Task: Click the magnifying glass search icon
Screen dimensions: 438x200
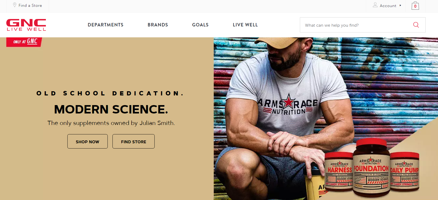Action: click(416, 25)
